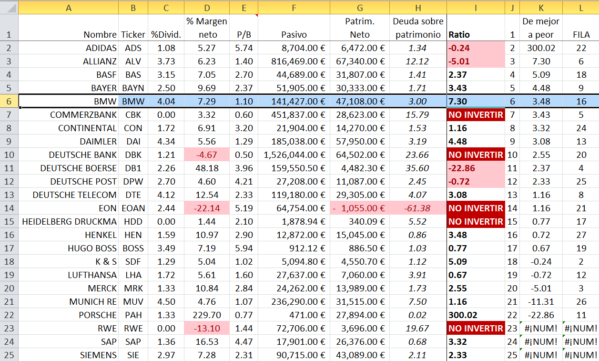Image resolution: width=599 pixels, height=361 pixels.
Task: Click Daimler ratio 4.48
Action: click(476, 141)
